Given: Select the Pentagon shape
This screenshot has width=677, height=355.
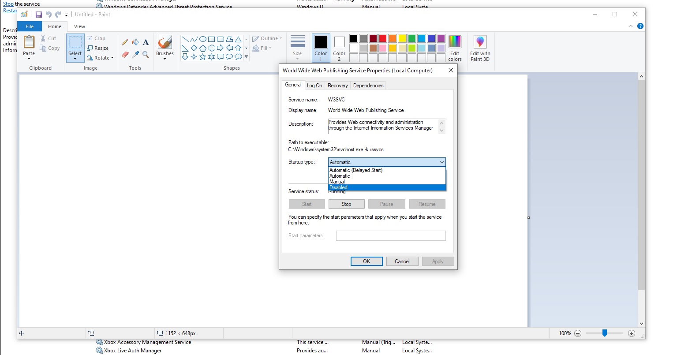Looking at the screenshot, I should click(x=202, y=48).
